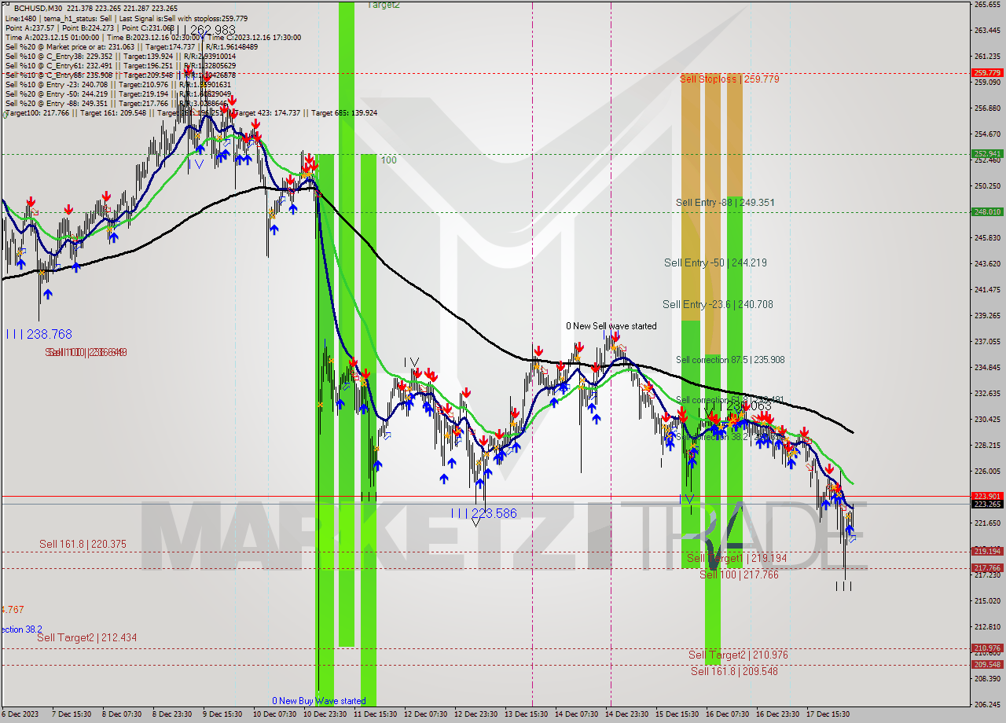Click the 239.265 value on the price scale
This screenshot has width=1006, height=723.
[x=987, y=316]
